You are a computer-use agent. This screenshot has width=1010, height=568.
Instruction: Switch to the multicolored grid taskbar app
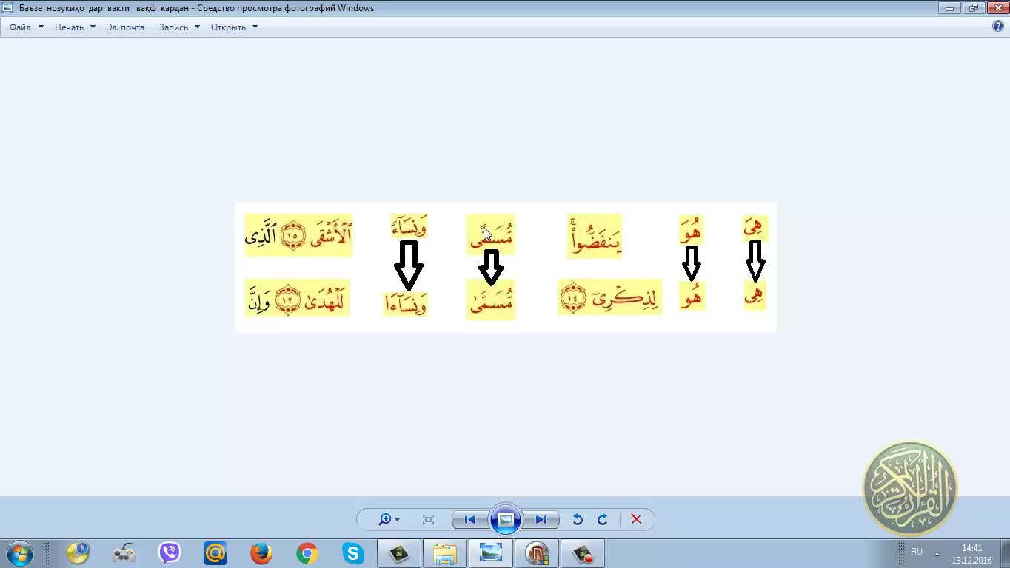537,553
